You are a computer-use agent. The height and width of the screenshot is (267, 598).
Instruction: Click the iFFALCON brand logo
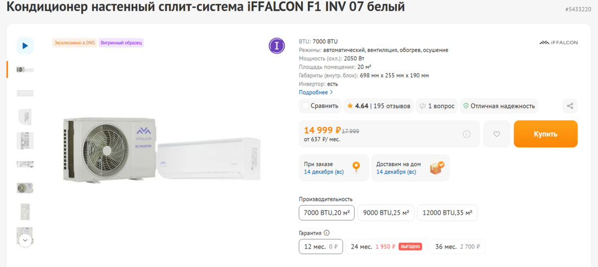click(558, 42)
